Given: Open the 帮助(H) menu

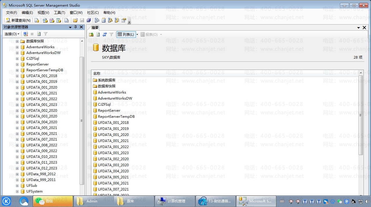Looking at the screenshot, I should click(109, 13).
